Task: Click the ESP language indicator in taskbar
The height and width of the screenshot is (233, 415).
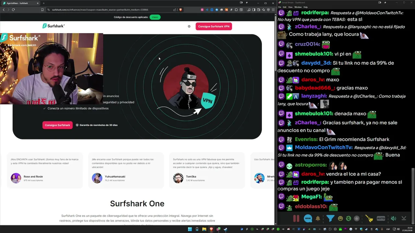Action: [388, 229]
